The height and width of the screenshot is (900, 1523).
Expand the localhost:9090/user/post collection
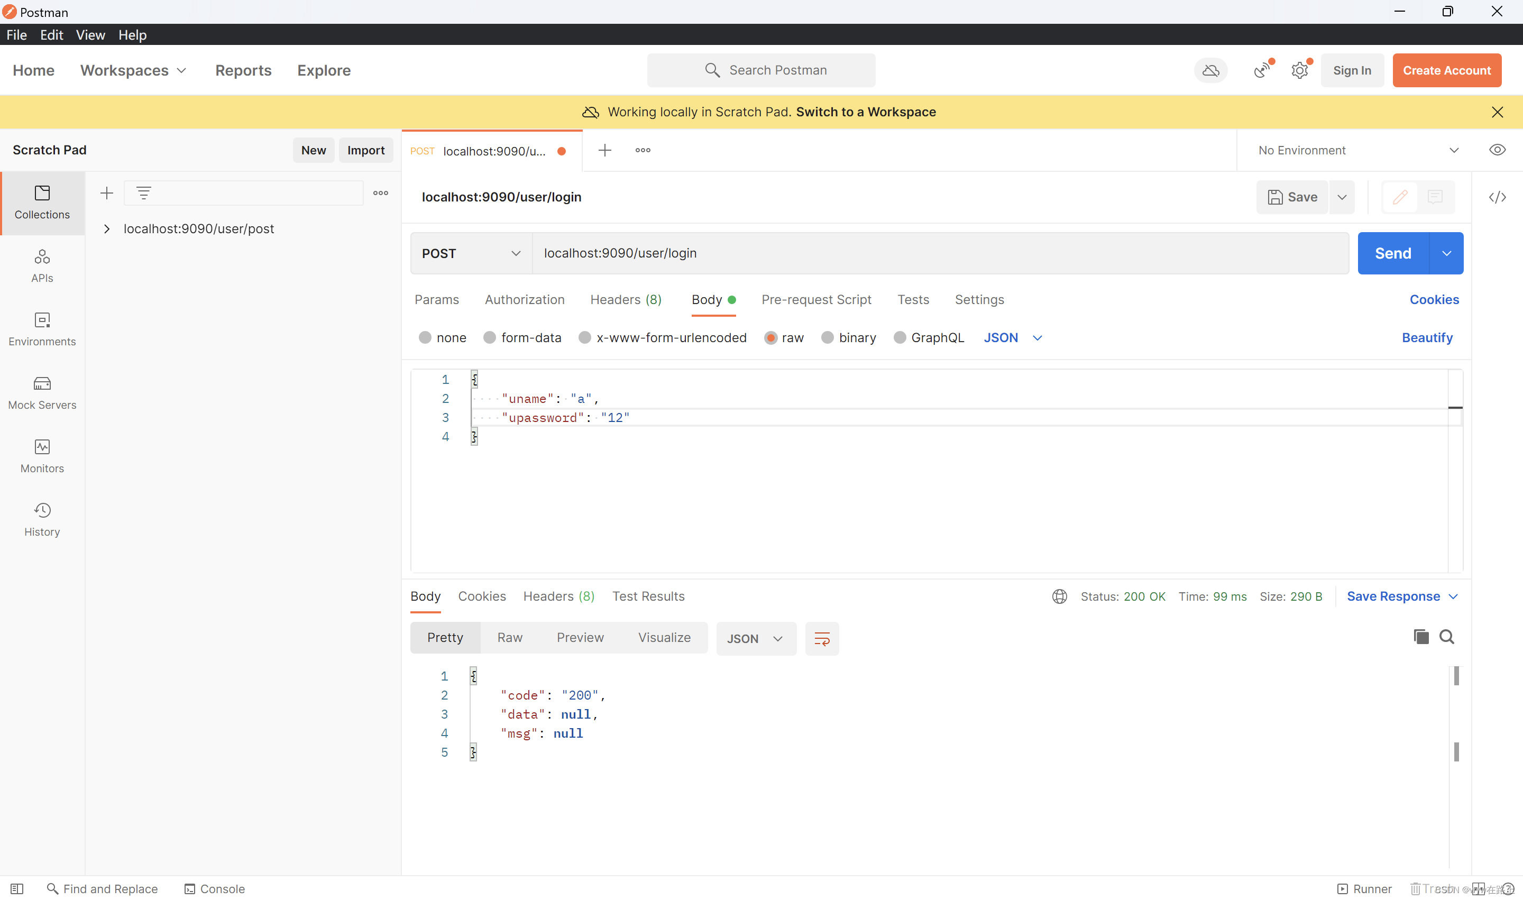point(107,228)
